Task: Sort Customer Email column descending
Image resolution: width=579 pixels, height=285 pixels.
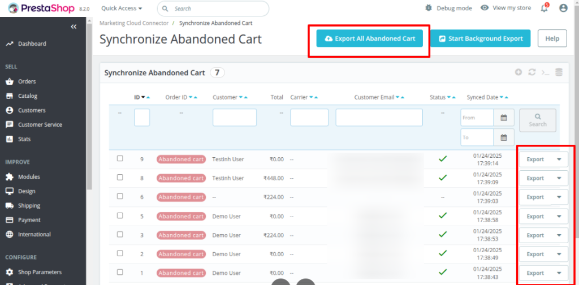Action: [397, 97]
